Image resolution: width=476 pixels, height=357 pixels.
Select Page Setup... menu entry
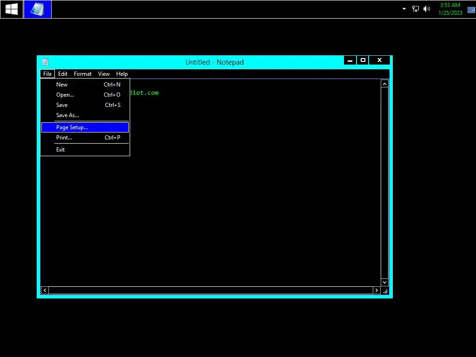(85, 127)
